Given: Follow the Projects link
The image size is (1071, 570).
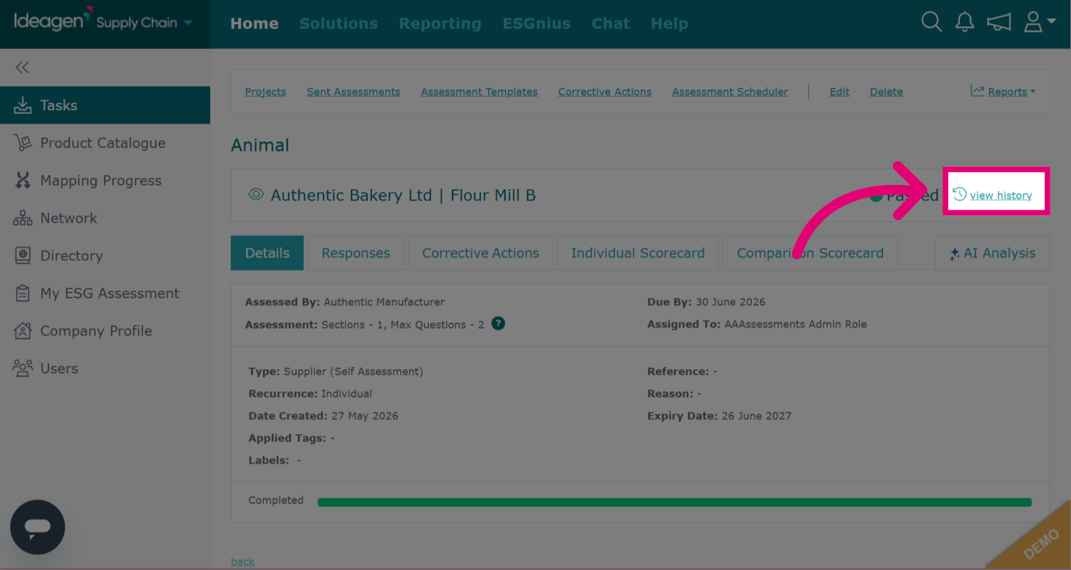Looking at the screenshot, I should point(266,92).
